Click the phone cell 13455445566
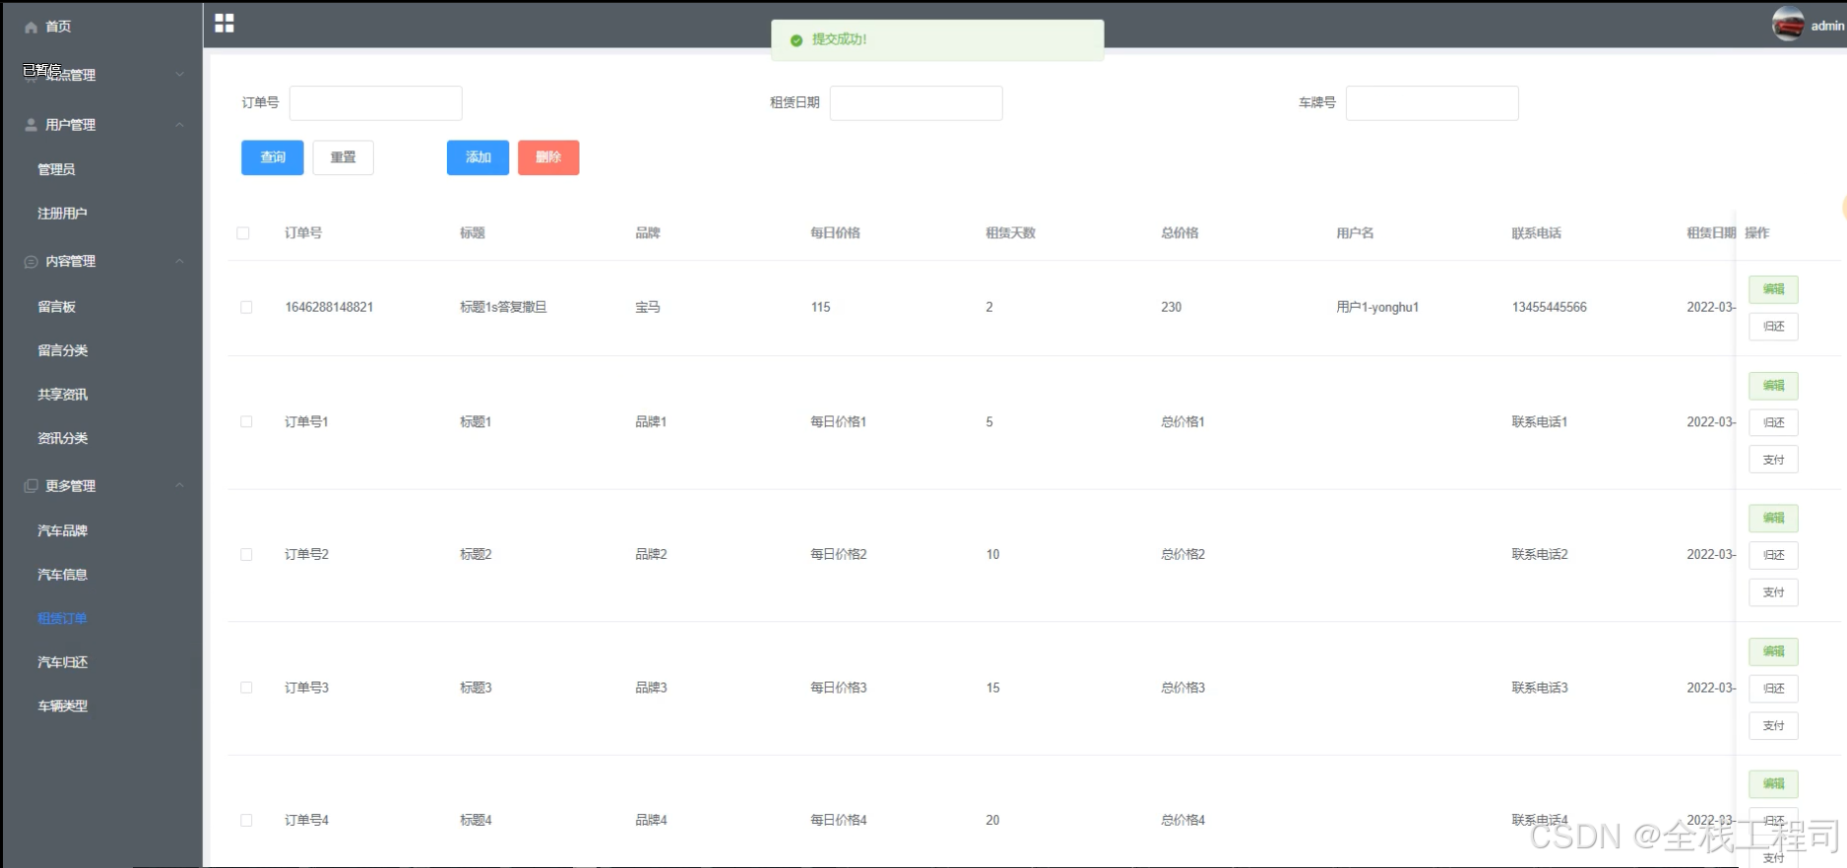Image resolution: width=1847 pixels, height=868 pixels. (x=1549, y=307)
